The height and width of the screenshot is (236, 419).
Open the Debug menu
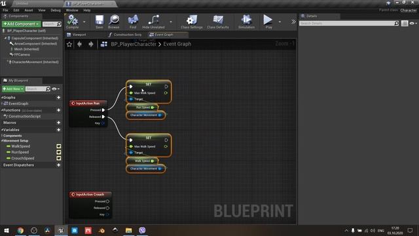pyautogui.click(x=56, y=10)
